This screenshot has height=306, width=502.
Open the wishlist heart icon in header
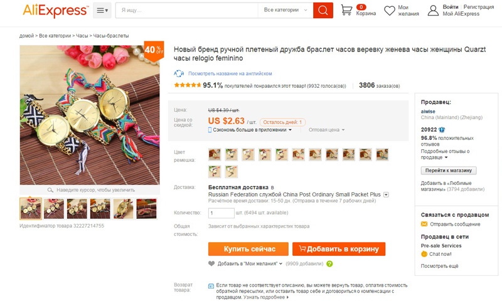click(390, 11)
